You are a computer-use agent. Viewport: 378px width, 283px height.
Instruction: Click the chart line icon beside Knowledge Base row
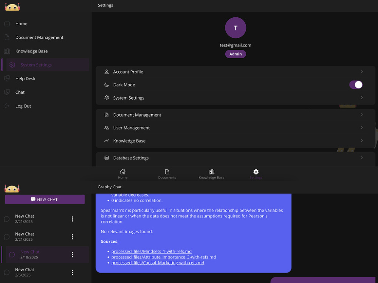(107, 141)
